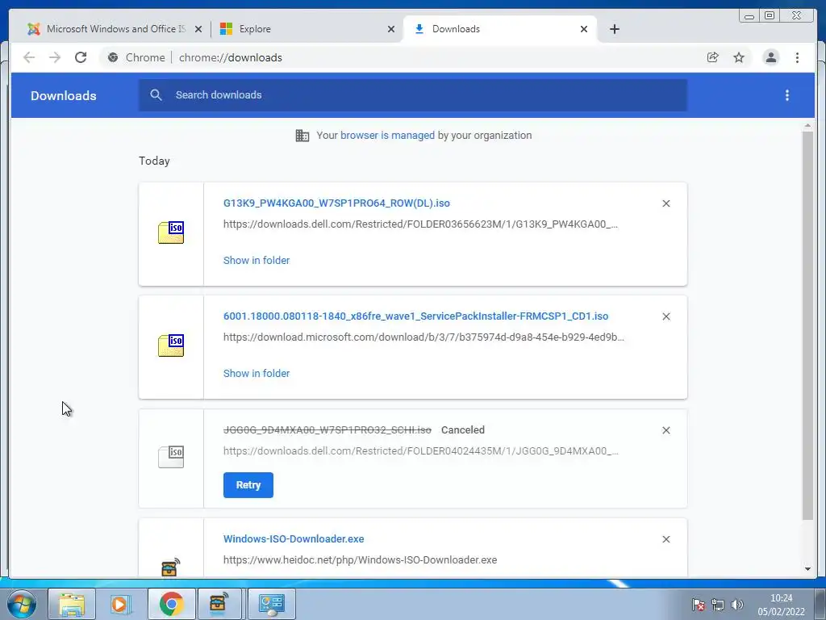This screenshot has height=620, width=826.
Task: Click the scrollbar down arrow
Action: tap(807, 569)
